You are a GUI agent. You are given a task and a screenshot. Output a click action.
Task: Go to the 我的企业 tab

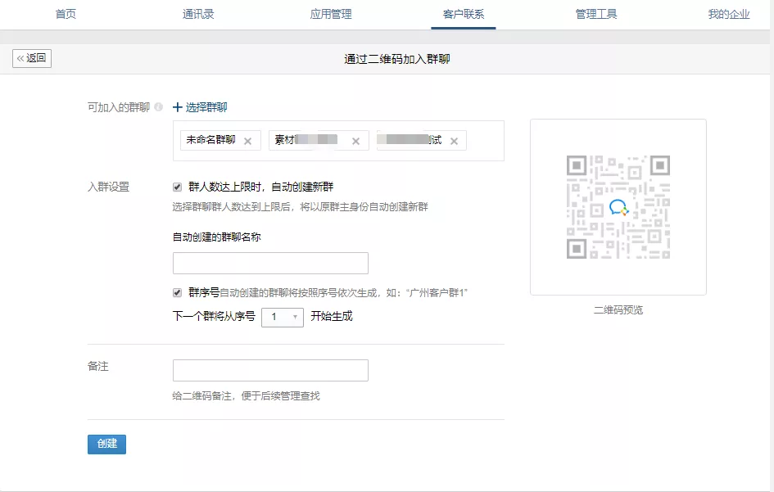coord(729,14)
